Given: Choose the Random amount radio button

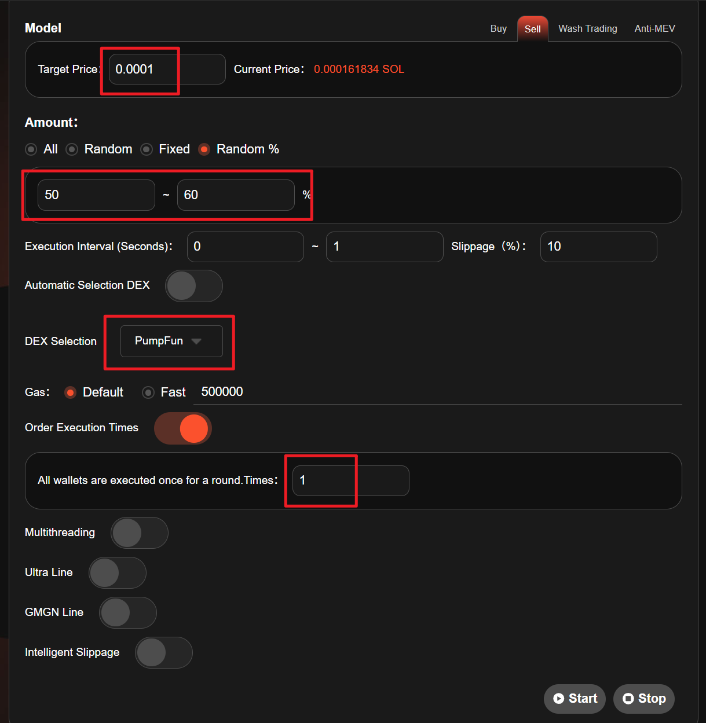Looking at the screenshot, I should 72,149.
